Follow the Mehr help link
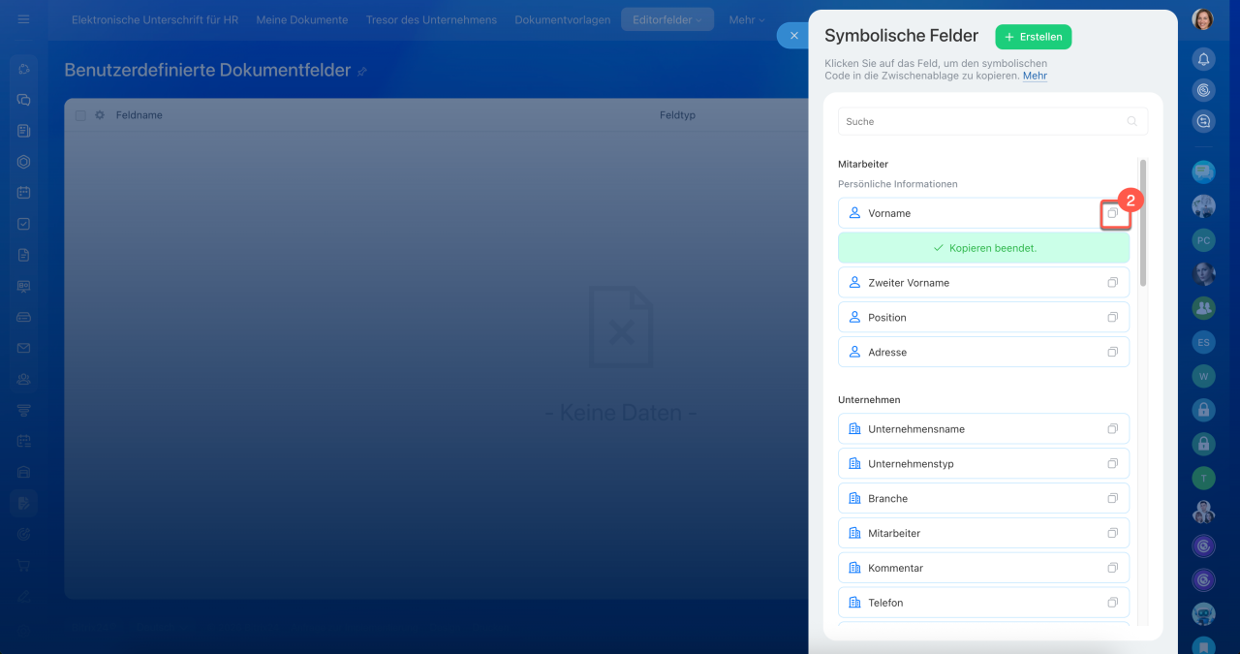The width and height of the screenshot is (1240, 654). coord(1035,76)
